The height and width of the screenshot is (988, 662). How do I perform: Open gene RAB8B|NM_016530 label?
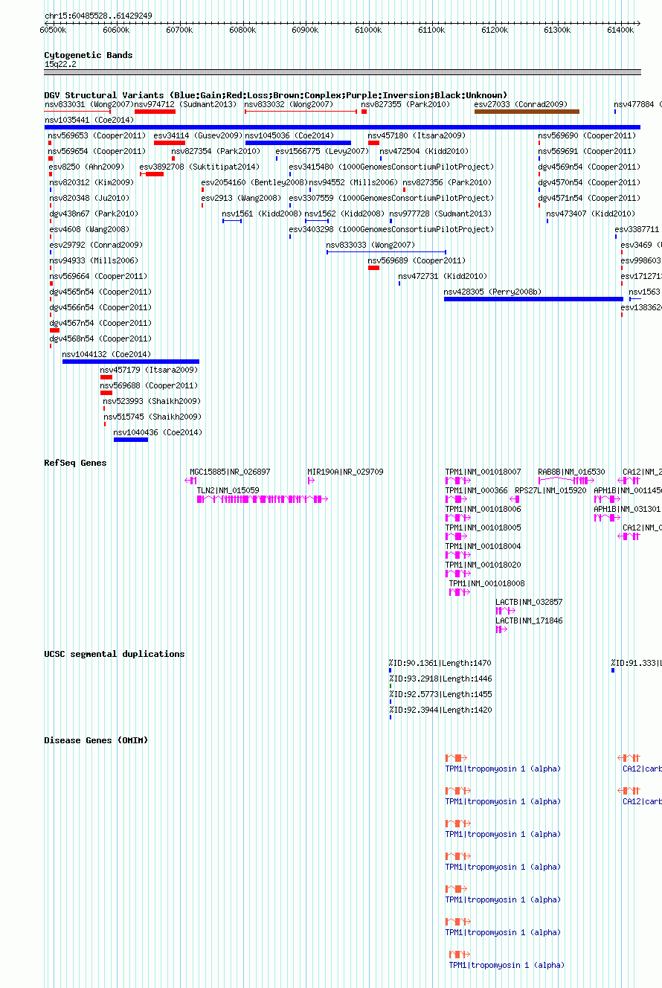pyautogui.click(x=572, y=472)
